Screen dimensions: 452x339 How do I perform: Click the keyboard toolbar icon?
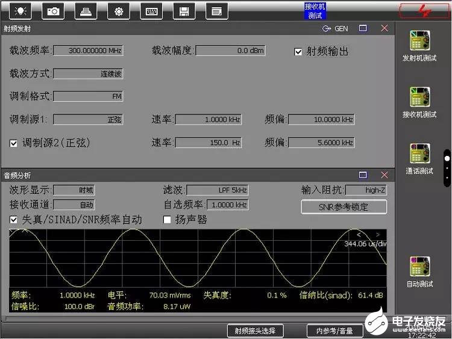(151, 11)
